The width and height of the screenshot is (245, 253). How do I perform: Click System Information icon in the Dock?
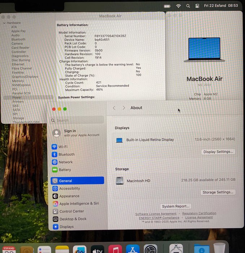pos(176,248)
